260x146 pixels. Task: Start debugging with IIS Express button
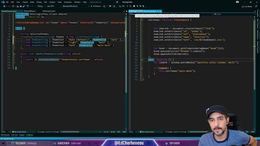[x=96, y=6]
